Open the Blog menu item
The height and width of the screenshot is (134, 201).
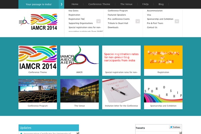pos(161,4)
